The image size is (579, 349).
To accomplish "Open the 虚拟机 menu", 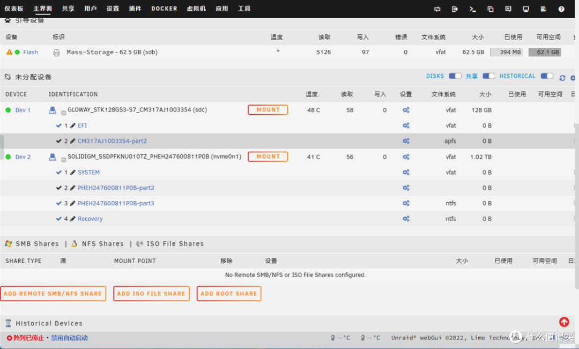I will [196, 9].
